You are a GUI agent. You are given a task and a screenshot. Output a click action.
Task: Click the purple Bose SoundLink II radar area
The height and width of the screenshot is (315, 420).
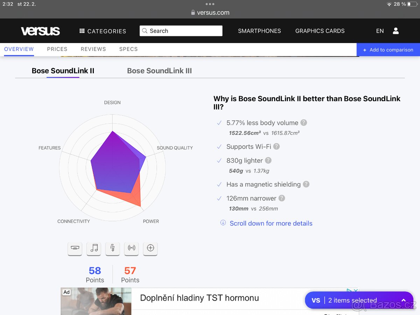tap(115, 161)
